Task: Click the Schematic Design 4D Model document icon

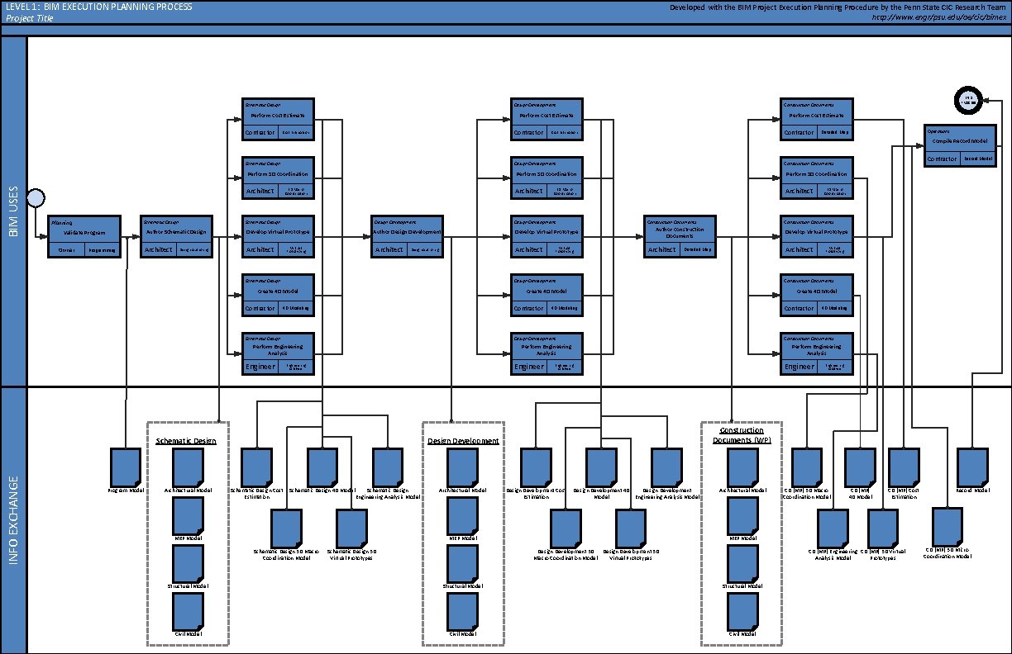Action: click(x=322, y=467)
